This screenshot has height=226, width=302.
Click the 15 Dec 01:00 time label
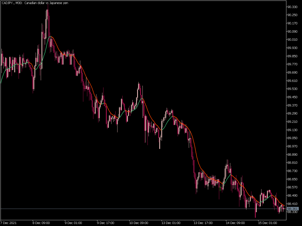tap(267, 223)
